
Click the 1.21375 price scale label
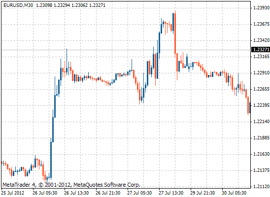[x=261, y=170]
